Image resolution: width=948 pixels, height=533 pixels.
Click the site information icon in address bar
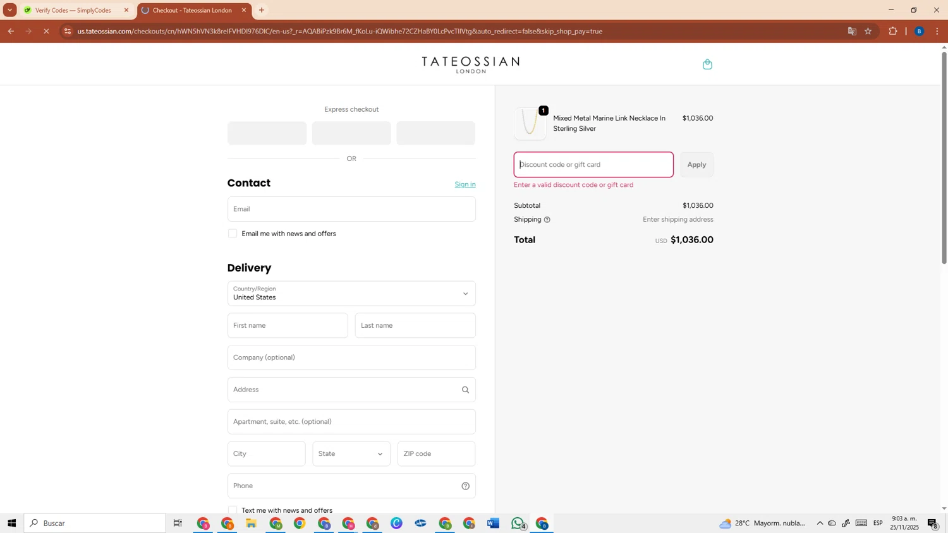(68, 31)
